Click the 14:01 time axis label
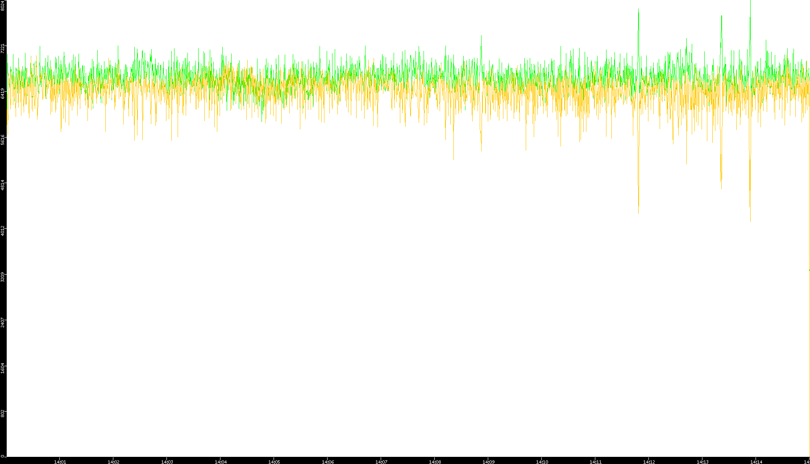The width and height of the screenshot is (810, 464). click(x=60, y=462)
